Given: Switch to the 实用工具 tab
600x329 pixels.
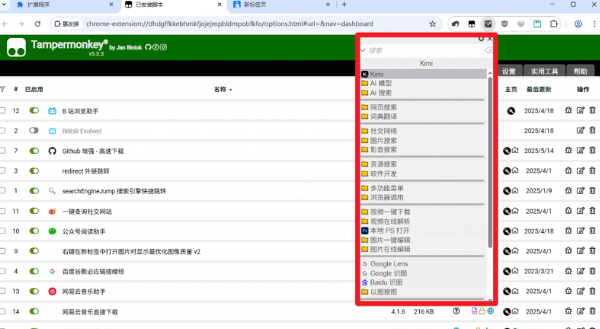Looking at the screenshot, I should pos(544,71).
